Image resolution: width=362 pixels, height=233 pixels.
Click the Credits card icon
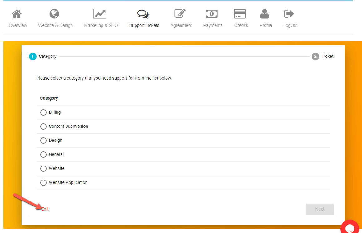click(x=240, y=14)
